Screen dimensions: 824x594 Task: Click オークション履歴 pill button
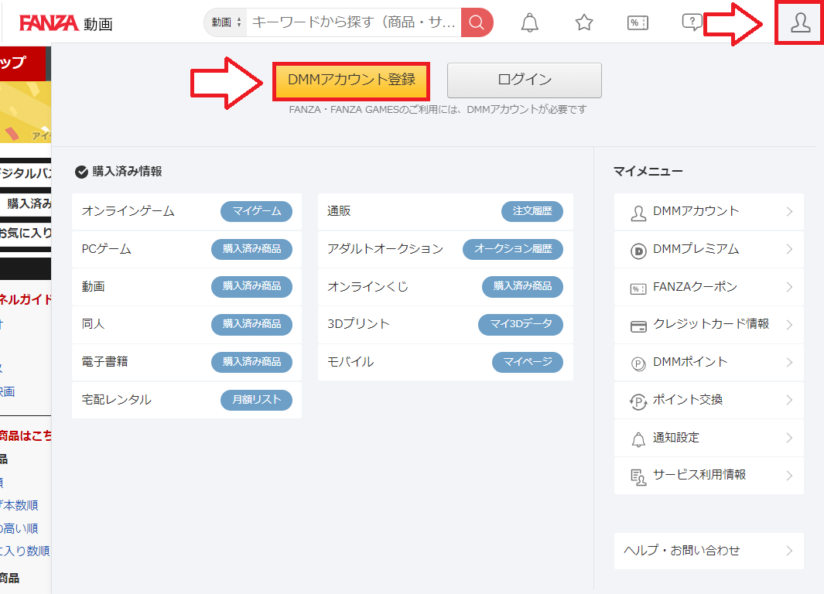point(512,249)
